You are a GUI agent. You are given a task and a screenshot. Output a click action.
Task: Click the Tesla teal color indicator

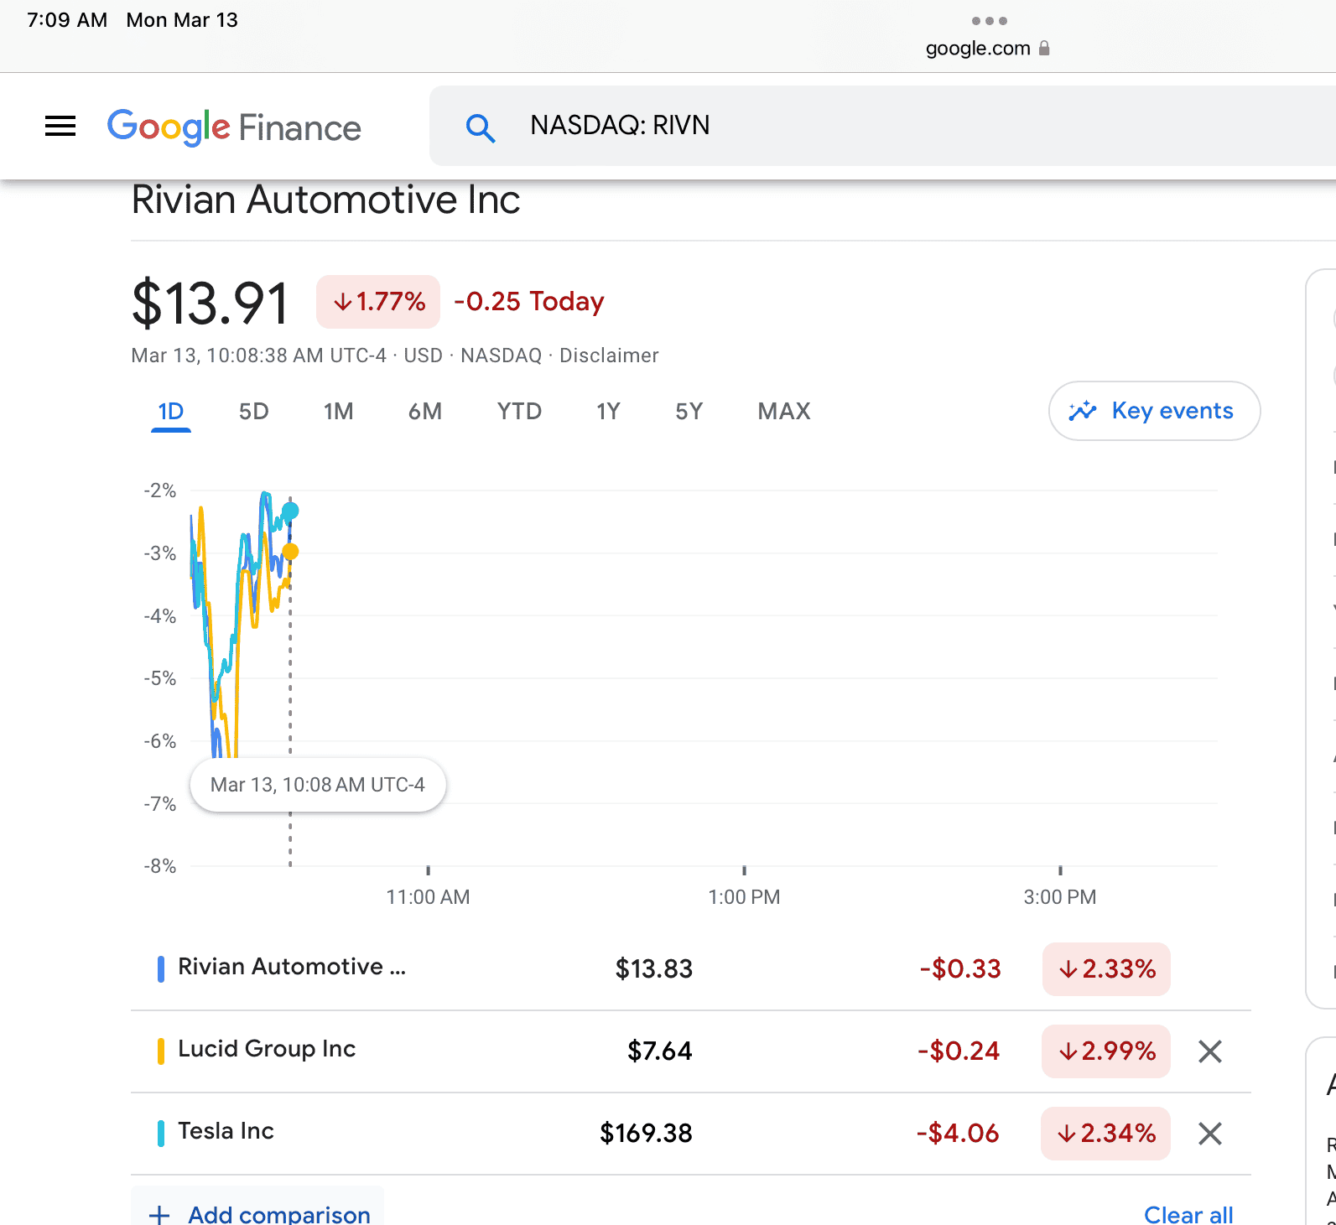(160, 1133)
